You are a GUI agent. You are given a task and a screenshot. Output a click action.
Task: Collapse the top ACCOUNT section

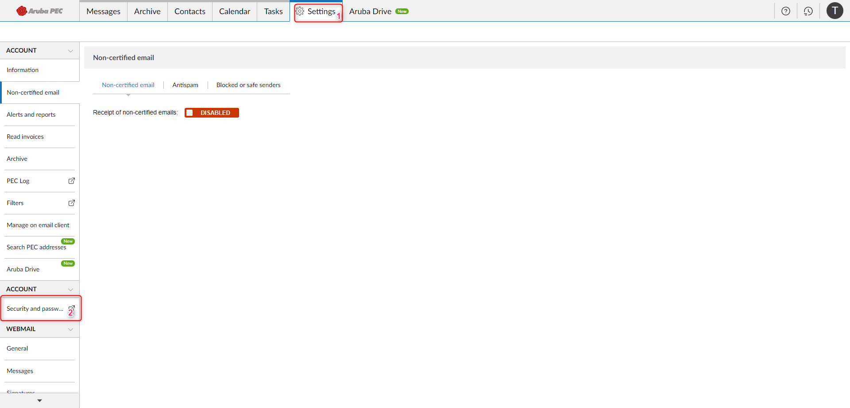70,51
